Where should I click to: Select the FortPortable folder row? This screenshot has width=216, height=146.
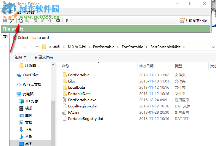click(79, 75)
